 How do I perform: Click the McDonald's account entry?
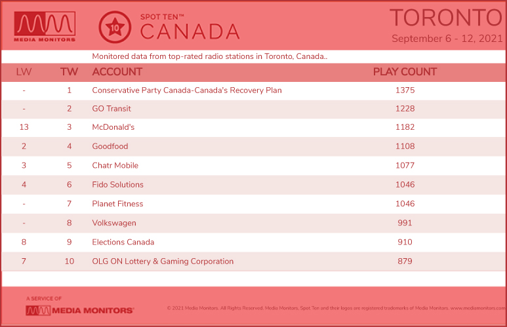(x=113, y=127)
